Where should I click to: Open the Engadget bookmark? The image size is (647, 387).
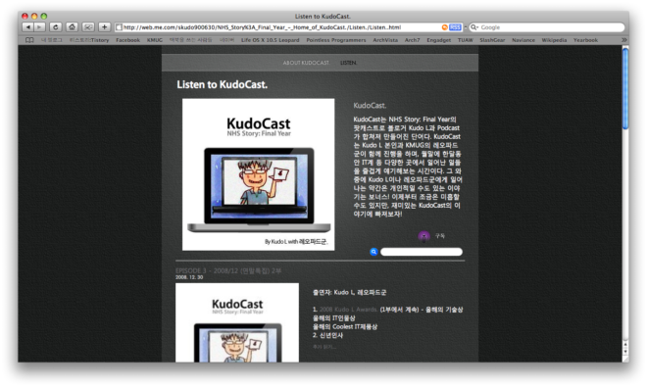[438, 40]
